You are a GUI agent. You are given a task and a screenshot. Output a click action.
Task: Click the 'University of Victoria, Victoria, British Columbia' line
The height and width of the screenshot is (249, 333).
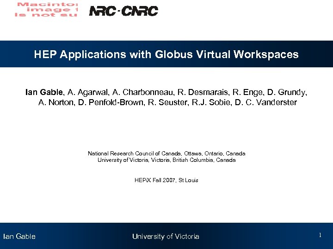coord(166,160)
